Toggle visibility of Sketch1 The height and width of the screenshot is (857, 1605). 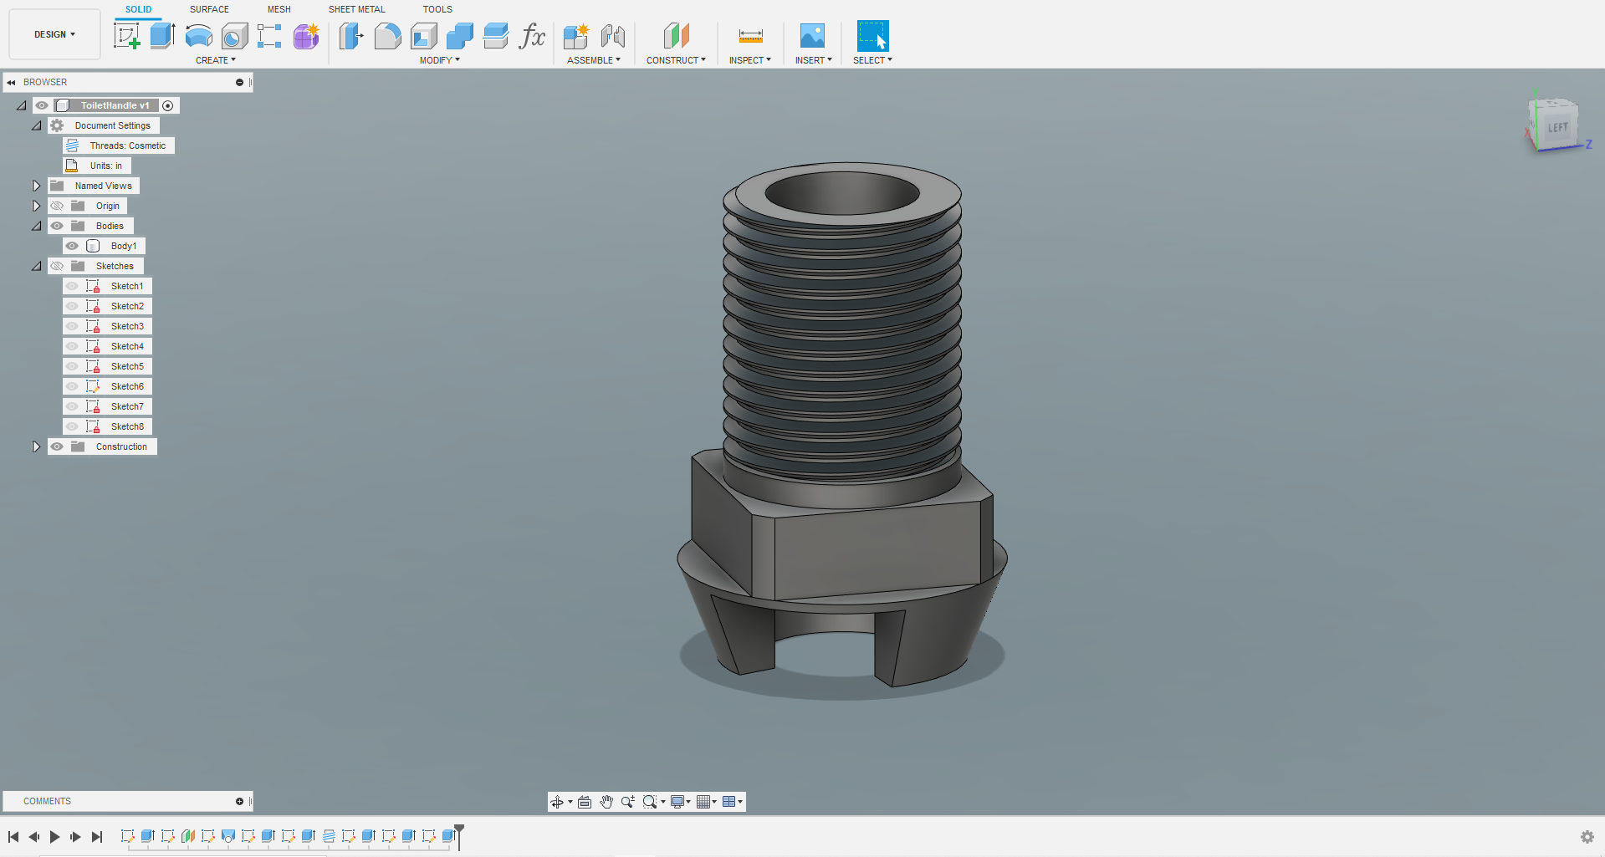[x=72, y=286]
